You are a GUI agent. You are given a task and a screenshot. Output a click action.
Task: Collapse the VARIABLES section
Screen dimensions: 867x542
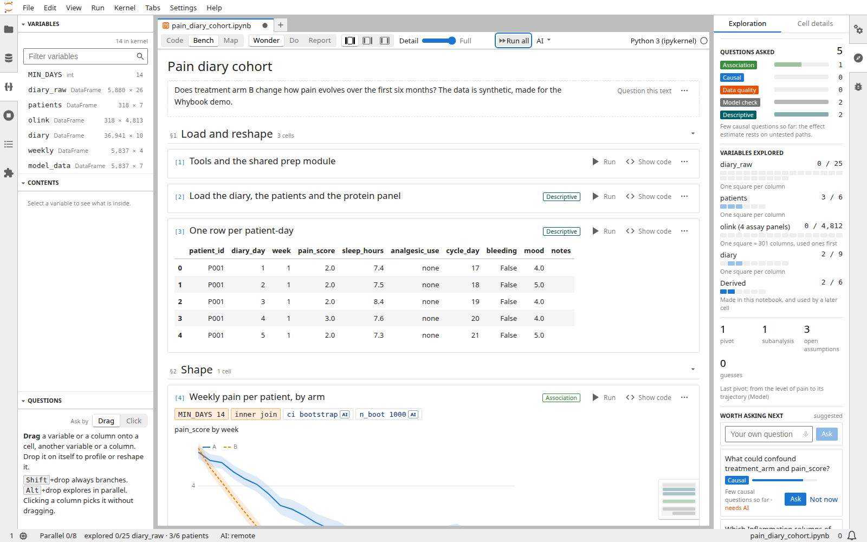[x=23, y=24]
